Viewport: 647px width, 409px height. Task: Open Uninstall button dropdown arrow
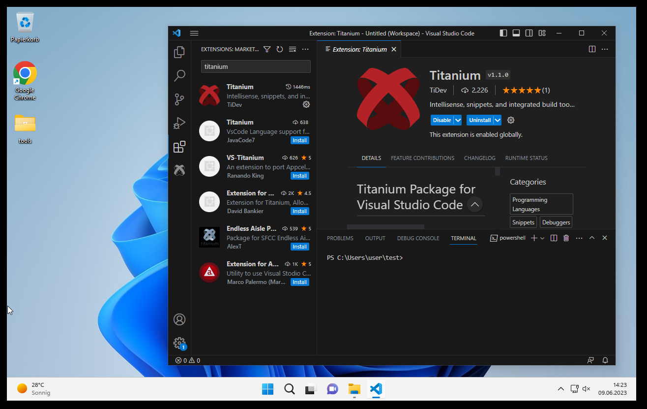pyautogui.click(x=498, y=120)
